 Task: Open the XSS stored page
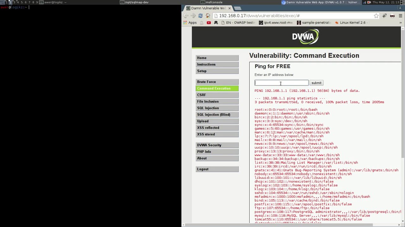(x=217, y=134)
